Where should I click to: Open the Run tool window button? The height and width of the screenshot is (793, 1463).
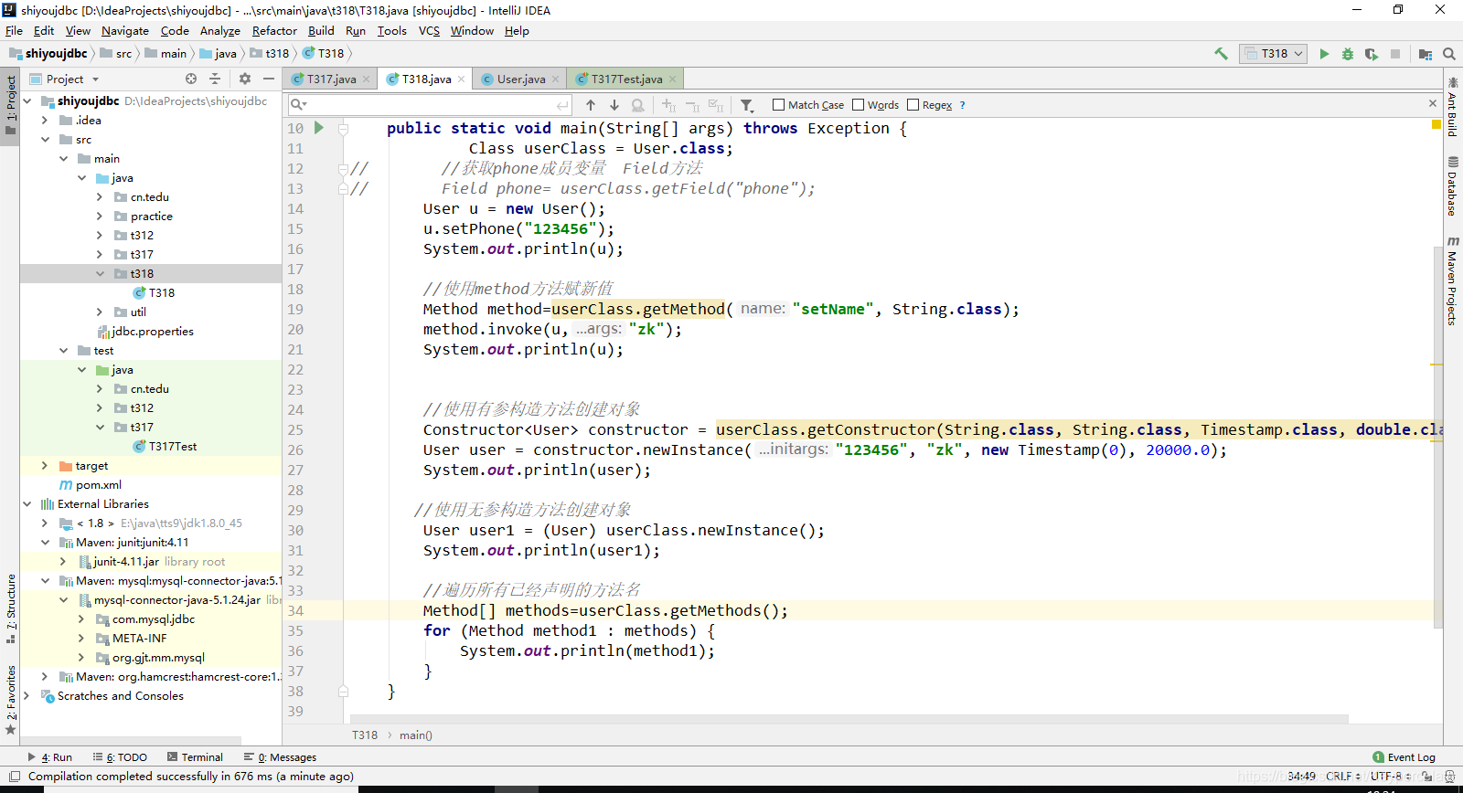pyautogui.click(x=50, y=757)
